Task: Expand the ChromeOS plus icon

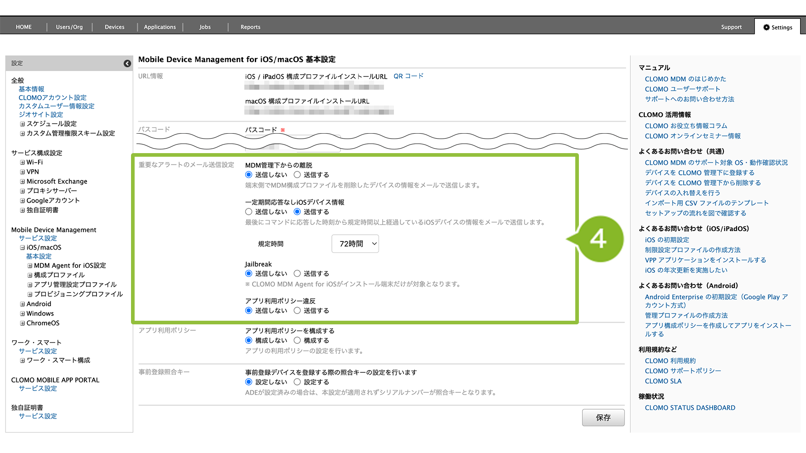Action: point(22,323)
